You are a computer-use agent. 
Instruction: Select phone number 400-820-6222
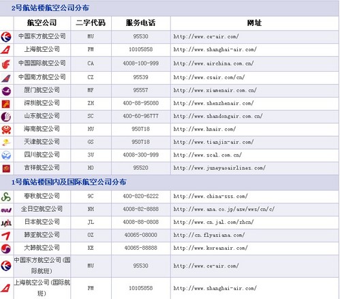(x=141, y=196)
